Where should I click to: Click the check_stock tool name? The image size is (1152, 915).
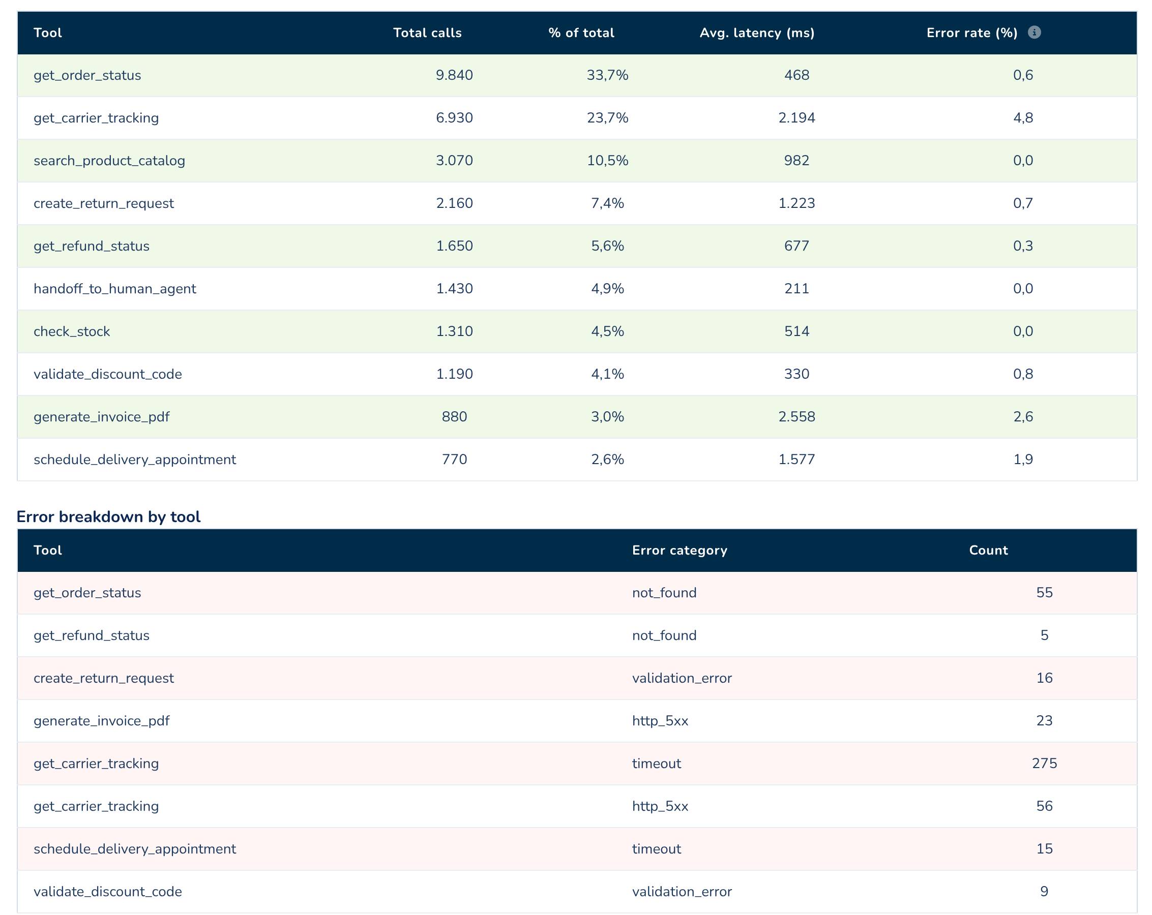coord(72,332)
